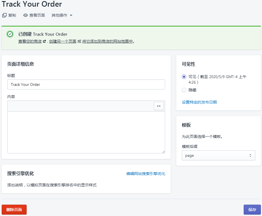Image resolution: width=262 pixels, height=216 pixels.
Task: Click the green success checkmark icon
Action: pos(10,34)
